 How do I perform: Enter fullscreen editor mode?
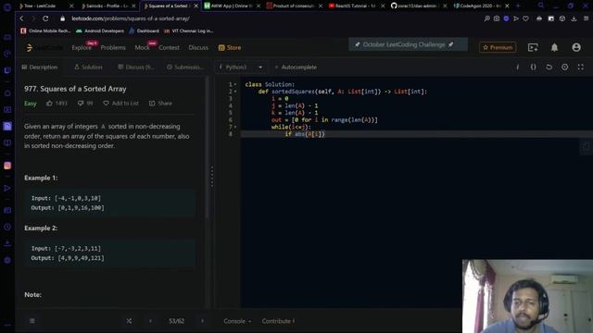[581, 68]
